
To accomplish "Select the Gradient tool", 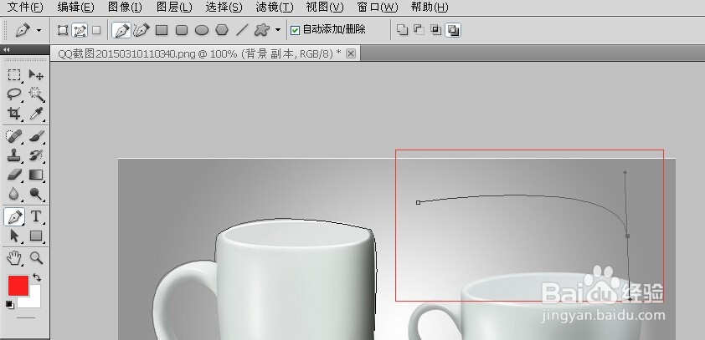I will coord(36,175).
